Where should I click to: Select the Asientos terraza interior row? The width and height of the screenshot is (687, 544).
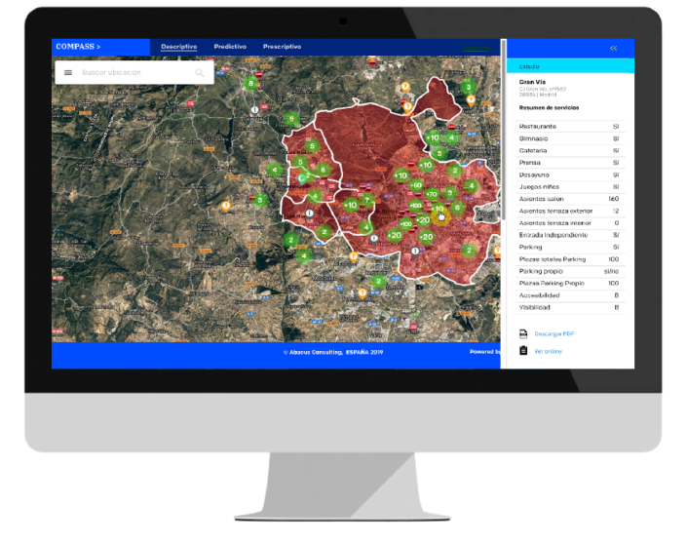pyautogui.click(x=570, y=223)
